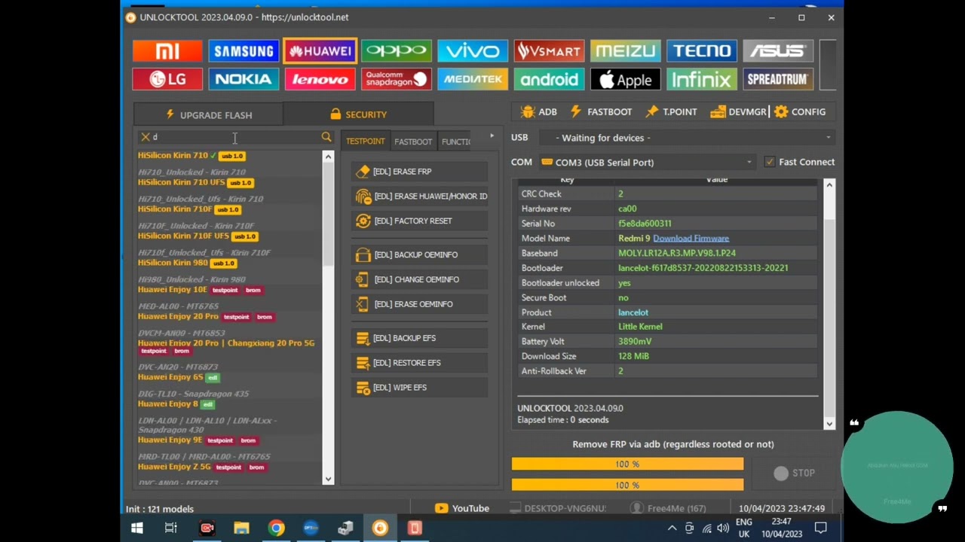Open the COM port dropdown

click(x=647, y=162)
